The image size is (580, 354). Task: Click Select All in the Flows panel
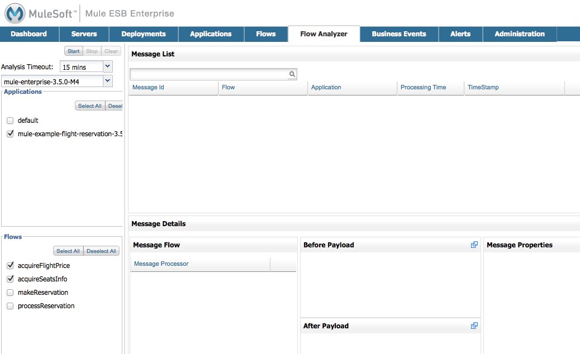coord(68,251)
